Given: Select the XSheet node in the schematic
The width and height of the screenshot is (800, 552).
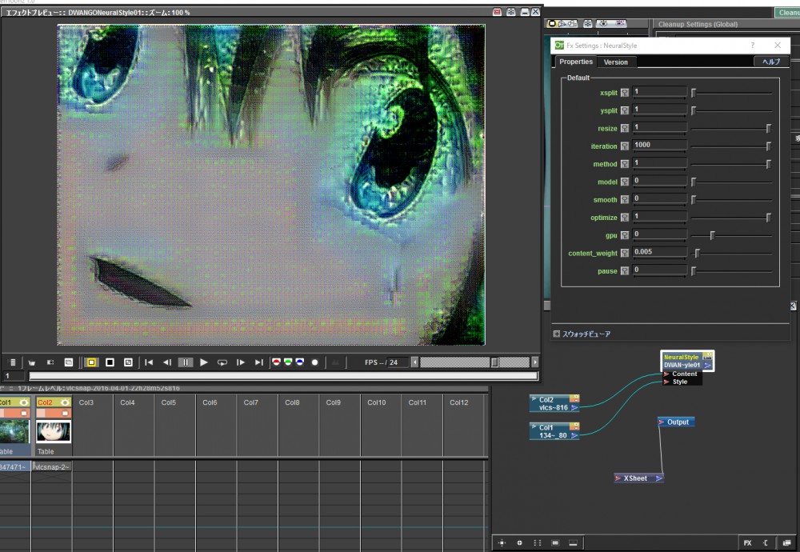Looking at the screenshot, I should [638, 478].
